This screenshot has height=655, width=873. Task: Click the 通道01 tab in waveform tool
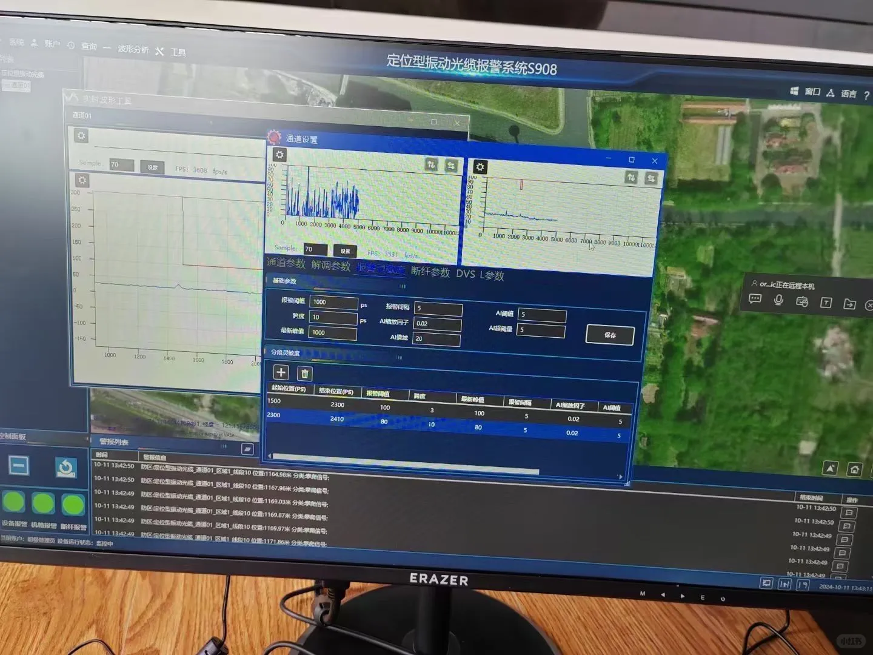(82, 115)
